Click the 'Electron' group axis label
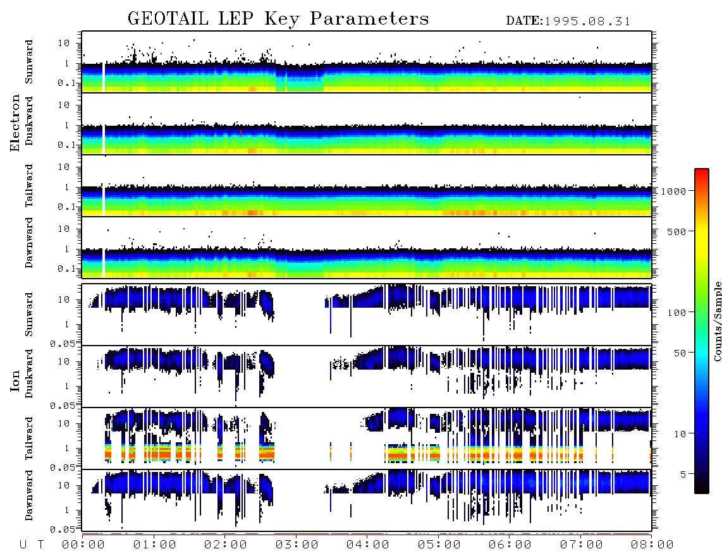Viewport: 722px width, 556px height. pyautogui.click(x=15, y=123)
